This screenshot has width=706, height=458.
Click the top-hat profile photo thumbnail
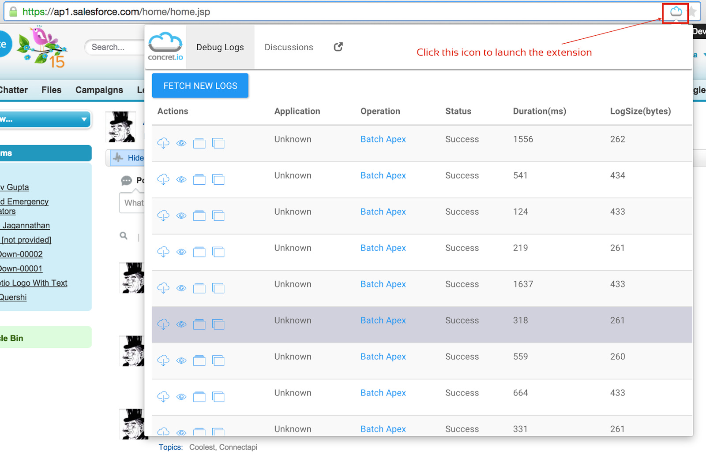(122, 127)
